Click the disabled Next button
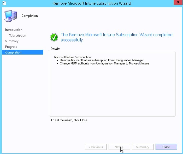The width and height of the screenshot is (183, 154). pos(119,147)
